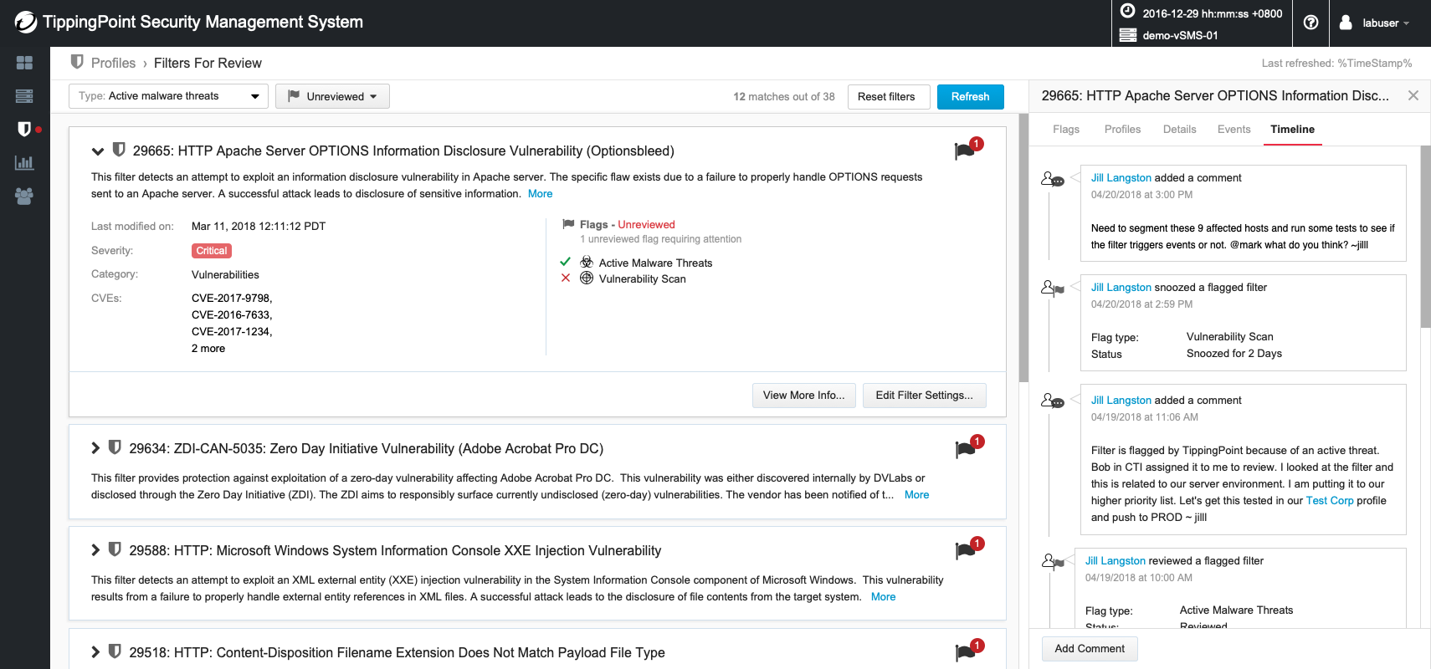Click More link in 29588 description

click(x=883, y=597)
